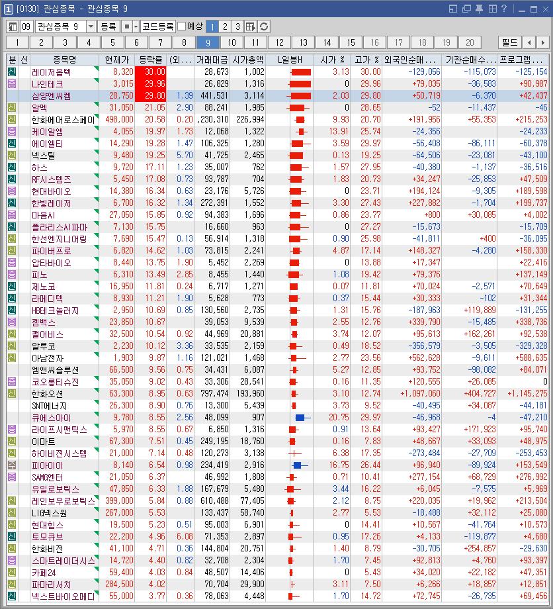Select the LIG넥스원 stock name
The width and height of the screenshot is (553, 609).
49,512
